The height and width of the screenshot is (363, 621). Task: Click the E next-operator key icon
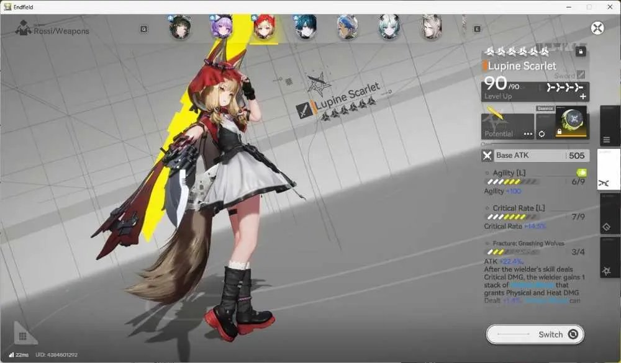click(477, 29)
